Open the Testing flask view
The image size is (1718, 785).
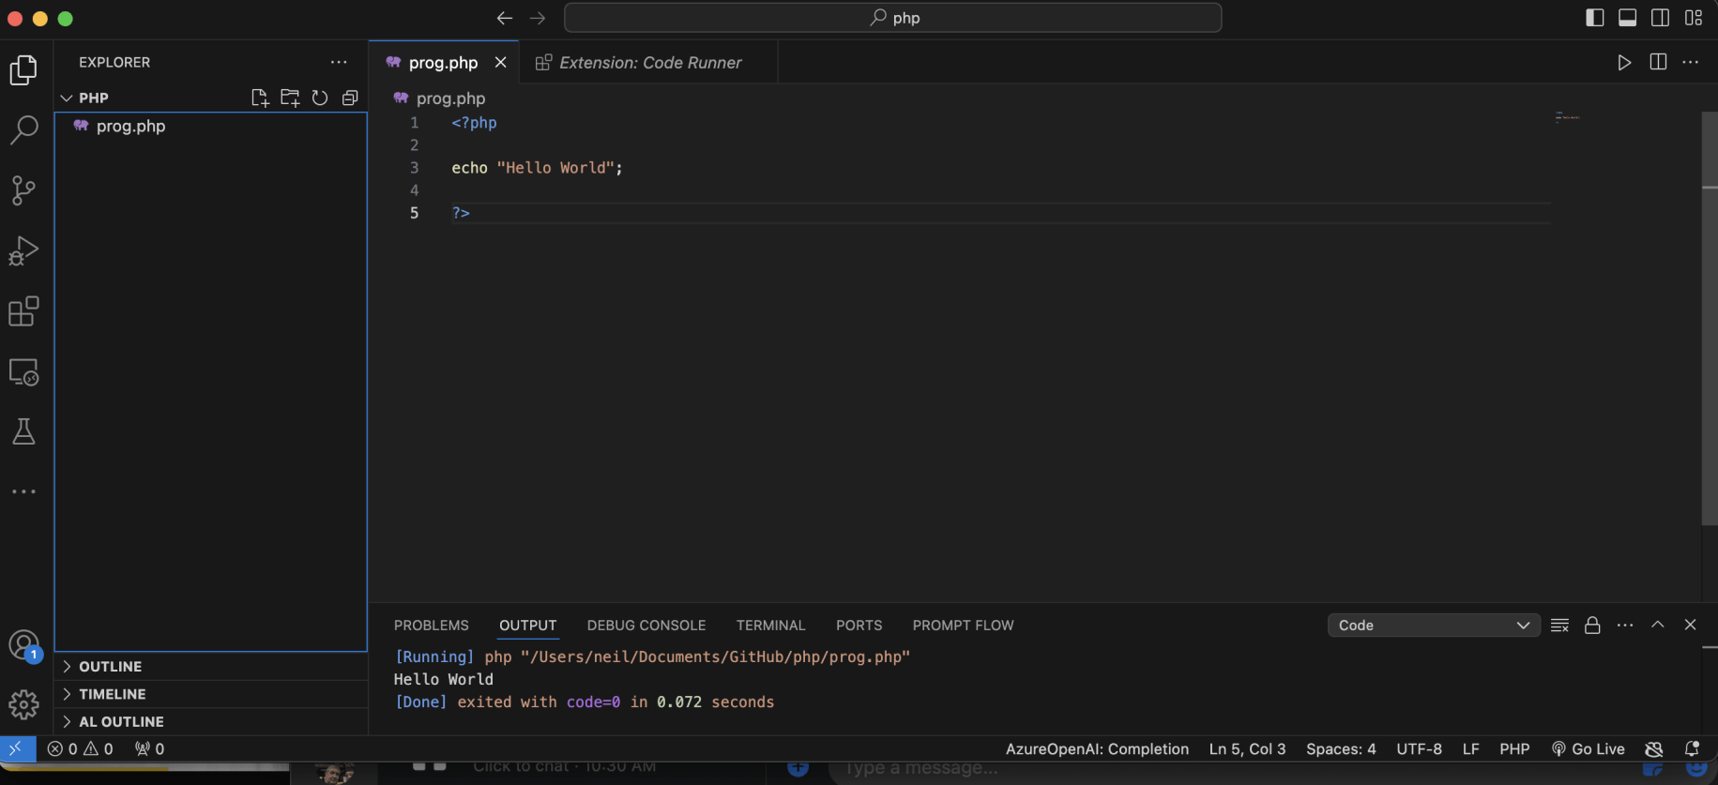[23, 431]
